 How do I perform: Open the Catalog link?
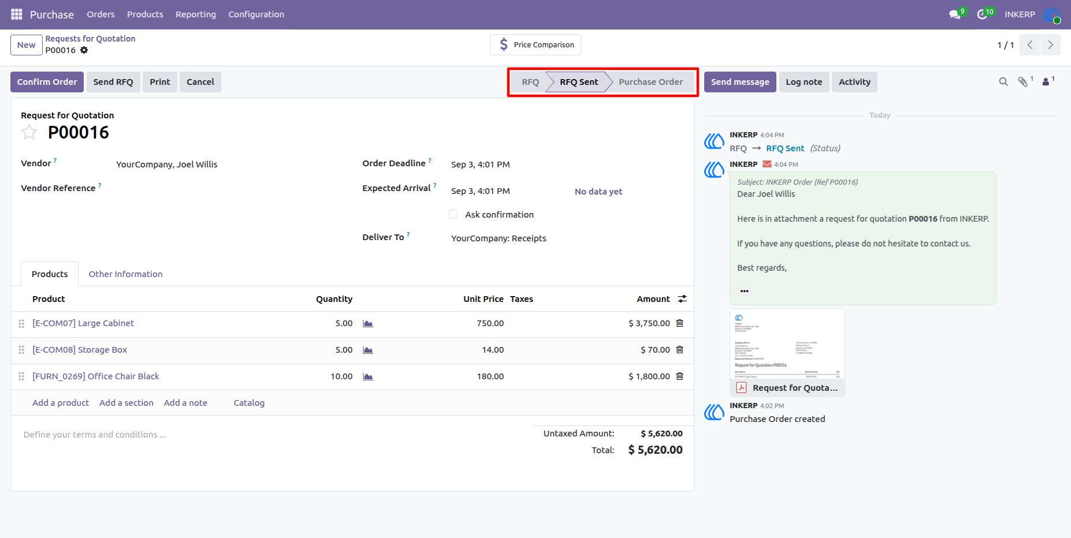point(249,403)
